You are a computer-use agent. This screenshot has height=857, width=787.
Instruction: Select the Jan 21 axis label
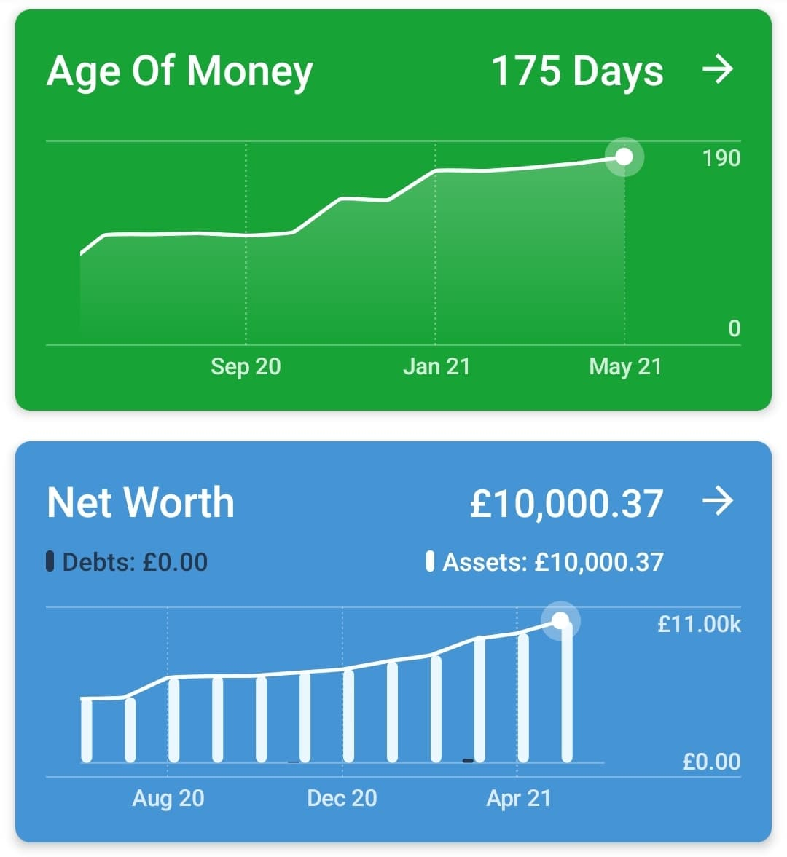pos(436,366)
